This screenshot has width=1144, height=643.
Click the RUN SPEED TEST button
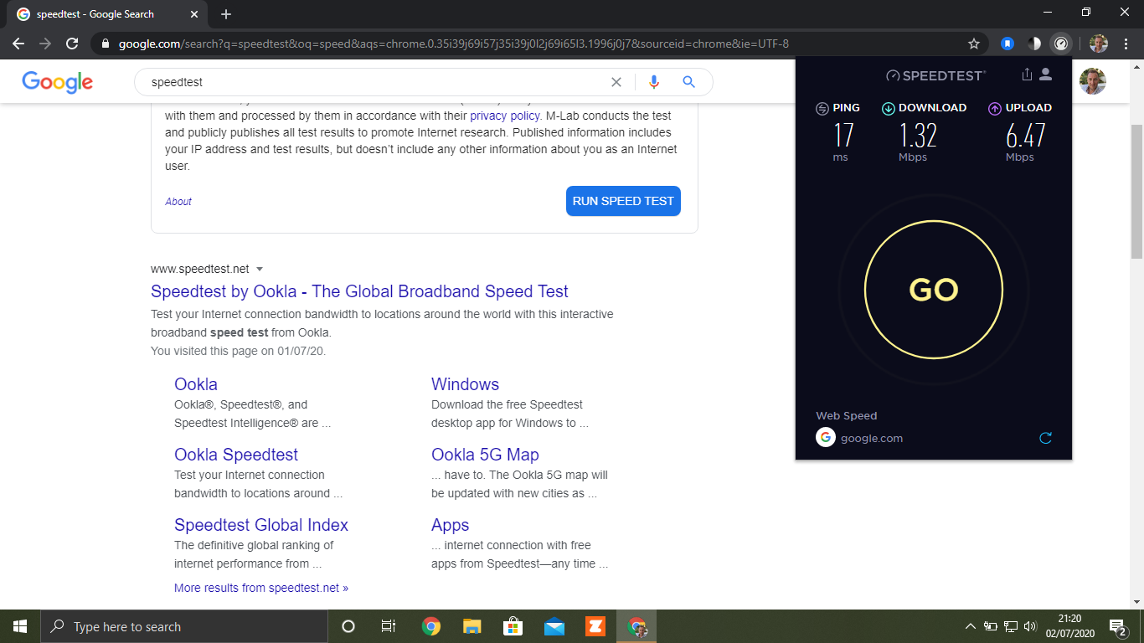click(x=623, y=201)
